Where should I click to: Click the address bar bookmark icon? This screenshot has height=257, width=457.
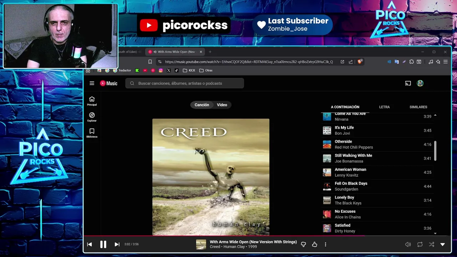150,62
